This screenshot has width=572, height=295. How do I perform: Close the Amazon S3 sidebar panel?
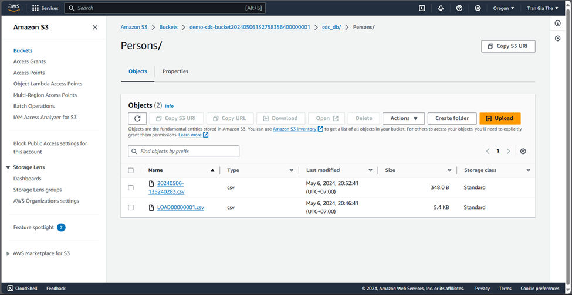tap(95, 28)
